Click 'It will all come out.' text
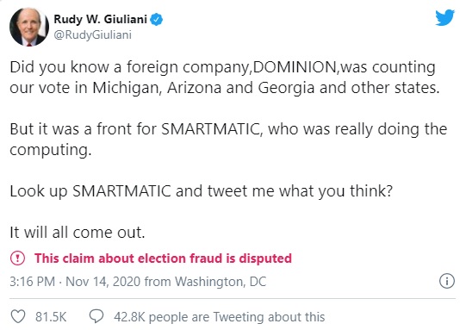Image resolution: width=460 pixels, height=330 pixels. pyautogui.click(x=78, y=233)
